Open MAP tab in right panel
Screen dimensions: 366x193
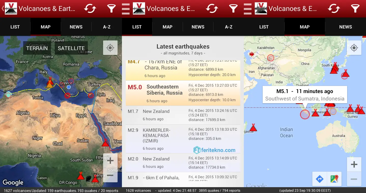[x=305, y=27]
